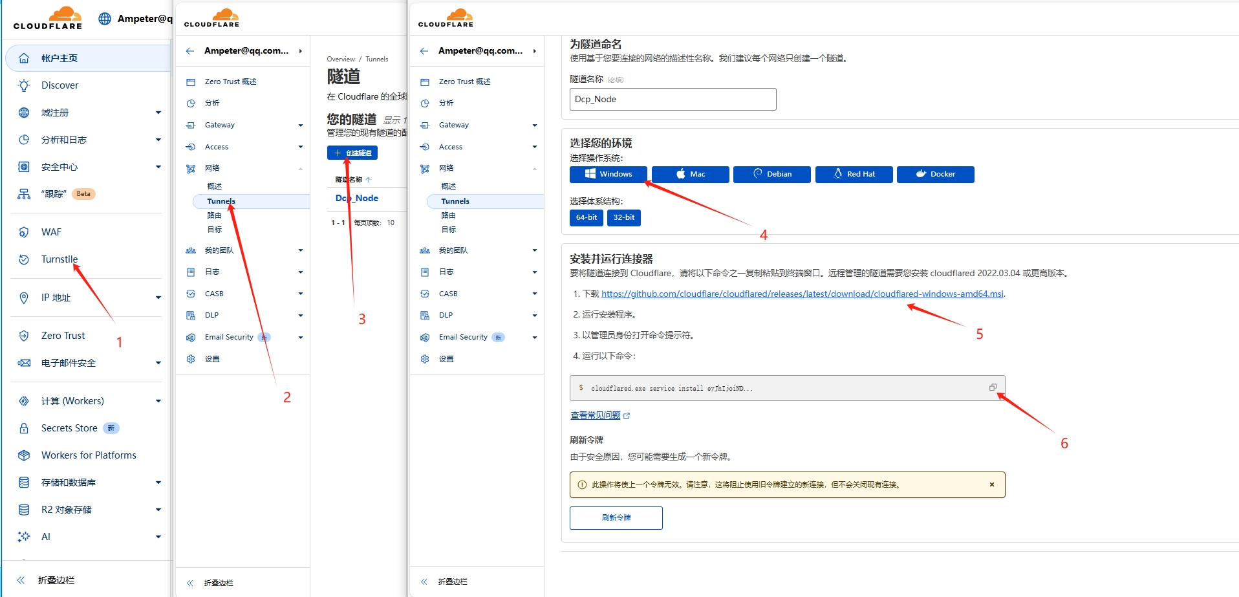Expand the 分析和日志 menu arrow

158,140
